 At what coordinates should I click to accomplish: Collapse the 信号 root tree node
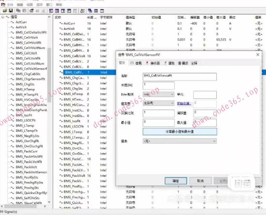[3, 17]
